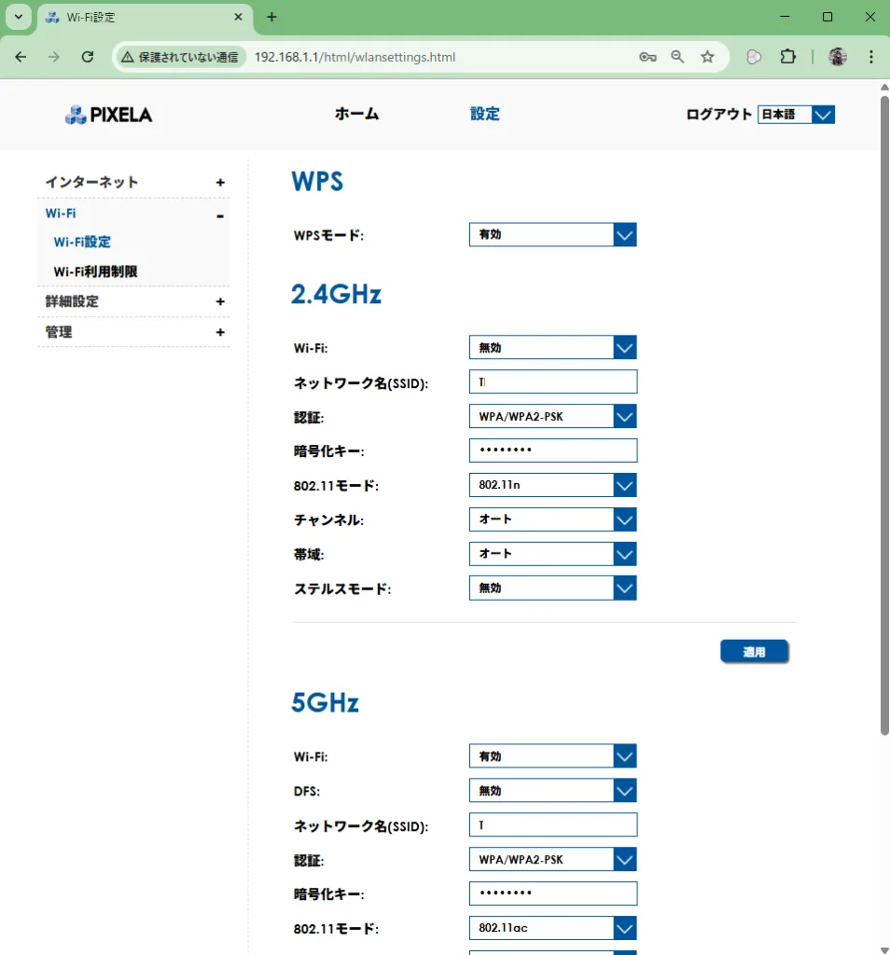Click the faded extension icon beside puzzle icon

(754, 57)
